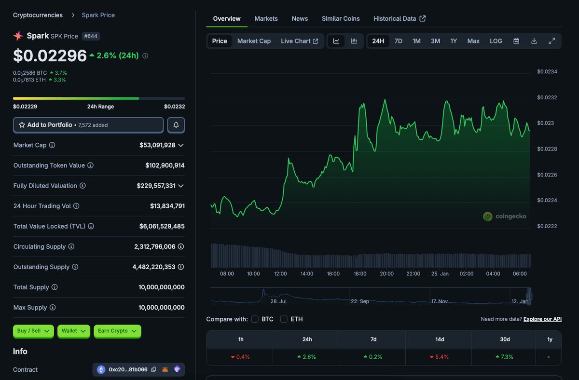Open the Wallet dropdown
Screen dimensions: 579x380
click(x=74, y=331)
